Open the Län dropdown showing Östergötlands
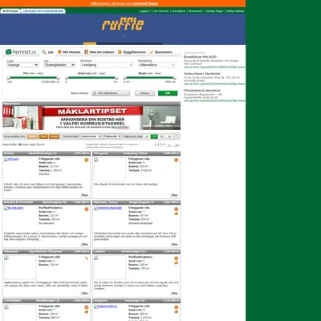The image size is (321, 321). click(x=59, y=65)
